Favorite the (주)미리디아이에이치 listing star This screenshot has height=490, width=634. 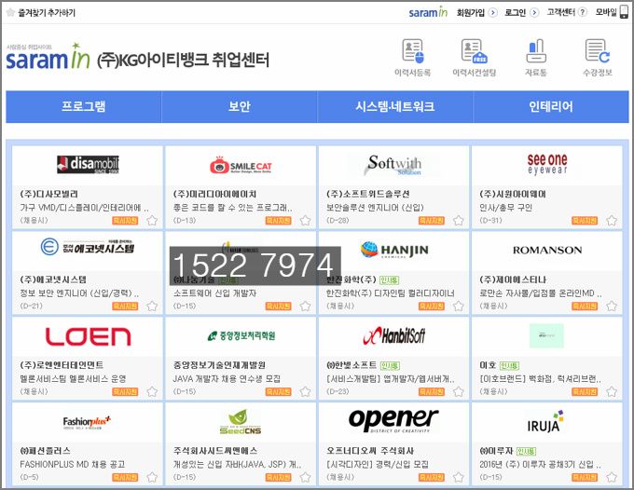point(305,221)
